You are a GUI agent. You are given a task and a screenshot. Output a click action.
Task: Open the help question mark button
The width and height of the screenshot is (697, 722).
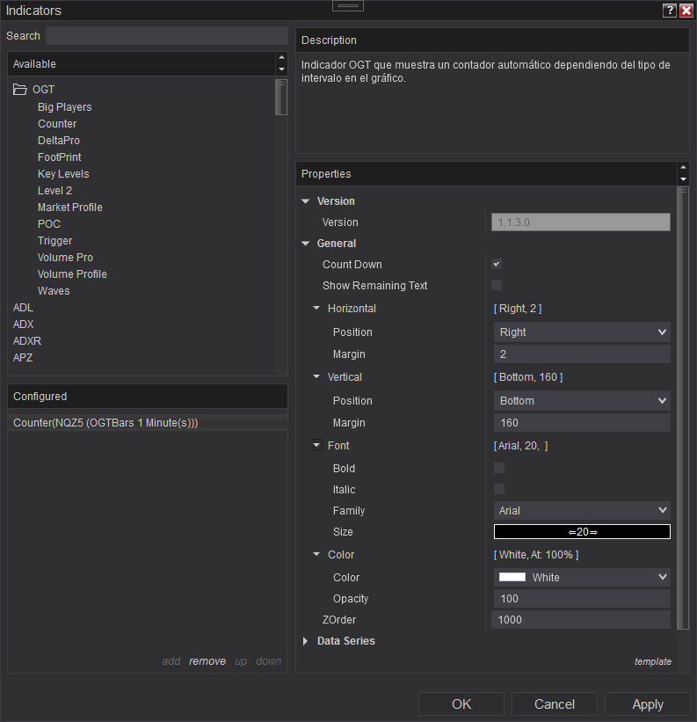pos(670,11)
